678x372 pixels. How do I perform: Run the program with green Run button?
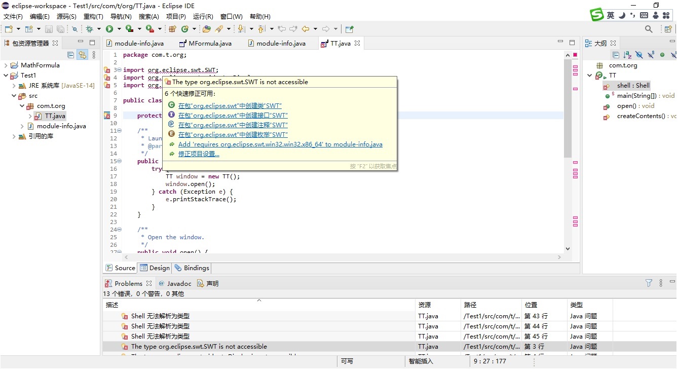(x=109, y=29)
